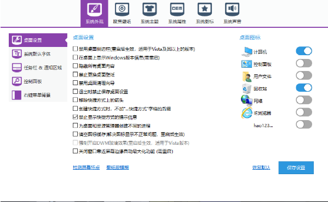Enable the 创建快捷方式时不加后缀 checkbox

75,109
